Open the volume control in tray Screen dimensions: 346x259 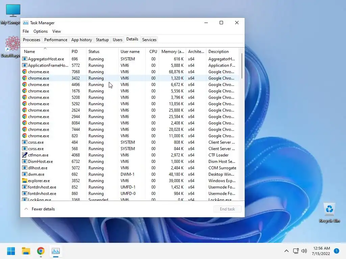tap(304, 251)
